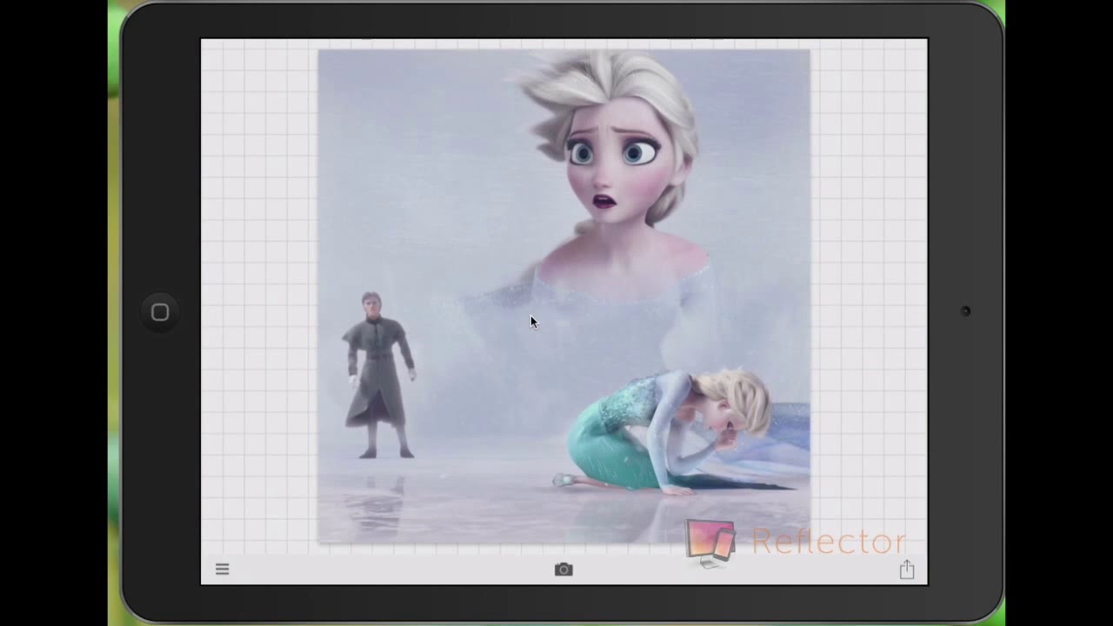Viewport: 1113px width, 626px height.
Task: Tap the share export icon
Action: tap(907, 569)
